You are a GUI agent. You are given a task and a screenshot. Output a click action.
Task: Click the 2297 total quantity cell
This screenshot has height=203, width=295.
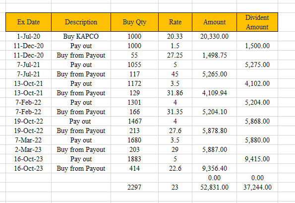point(134,187)
